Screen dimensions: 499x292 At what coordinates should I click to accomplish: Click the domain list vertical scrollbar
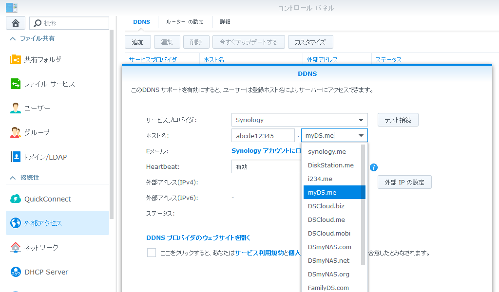coord(363,204)
